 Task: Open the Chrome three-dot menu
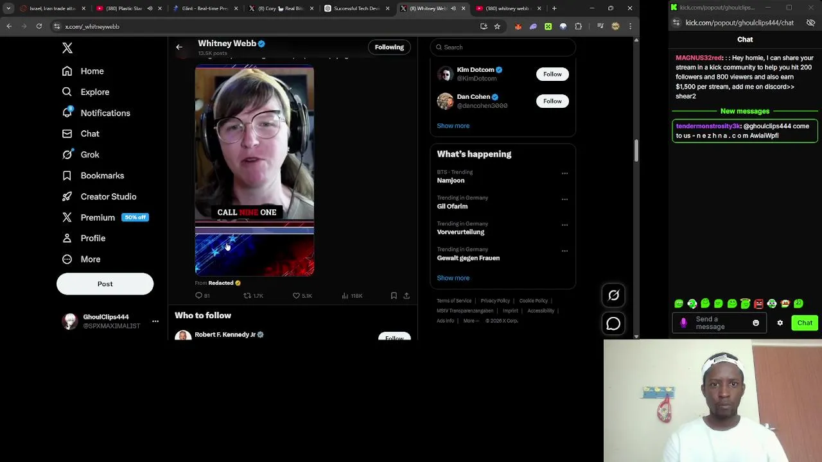click(630, 26)
